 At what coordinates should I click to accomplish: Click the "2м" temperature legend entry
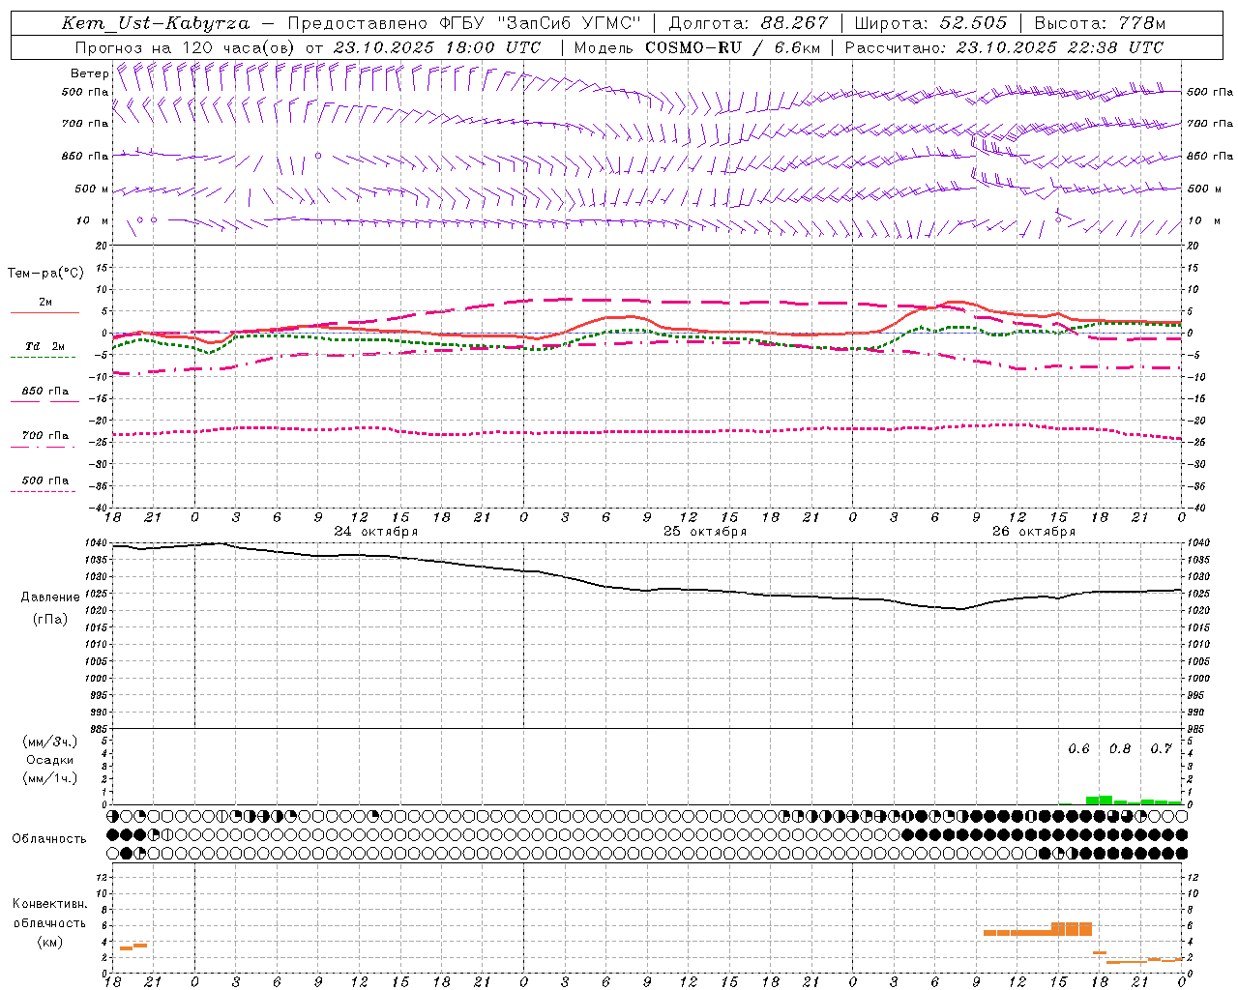pyautogui.click(x=45, y=303)
